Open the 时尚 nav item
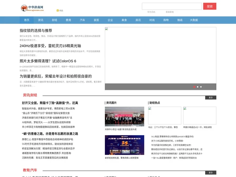The width and height of the screenshot is (236, 177). click(x=152, y=20)
